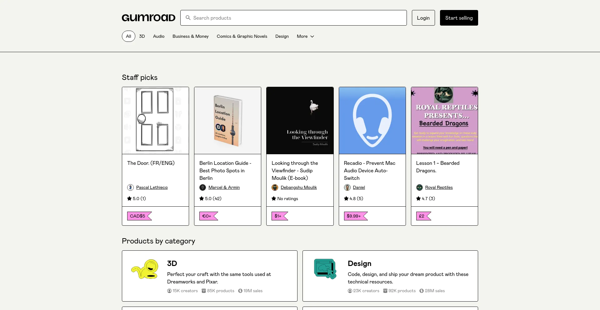Click the 'Products by category' heading
Viewport: 600px width, 310px height.
[x=158, y=241]
